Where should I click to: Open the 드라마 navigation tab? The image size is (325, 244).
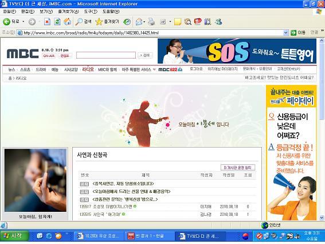pos(41,69)
